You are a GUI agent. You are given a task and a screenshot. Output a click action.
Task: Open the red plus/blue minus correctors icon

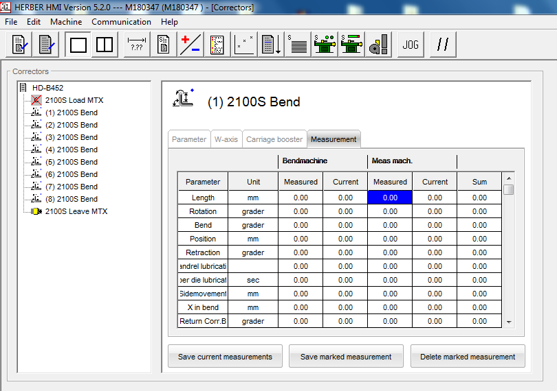pos(190,45)
